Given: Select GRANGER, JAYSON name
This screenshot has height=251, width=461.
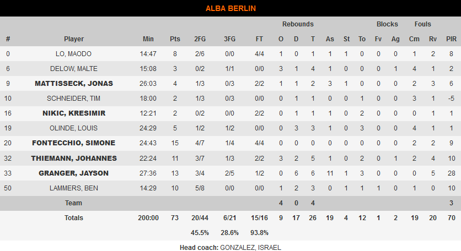Looking at the screenshot, I should coord(73,173).
